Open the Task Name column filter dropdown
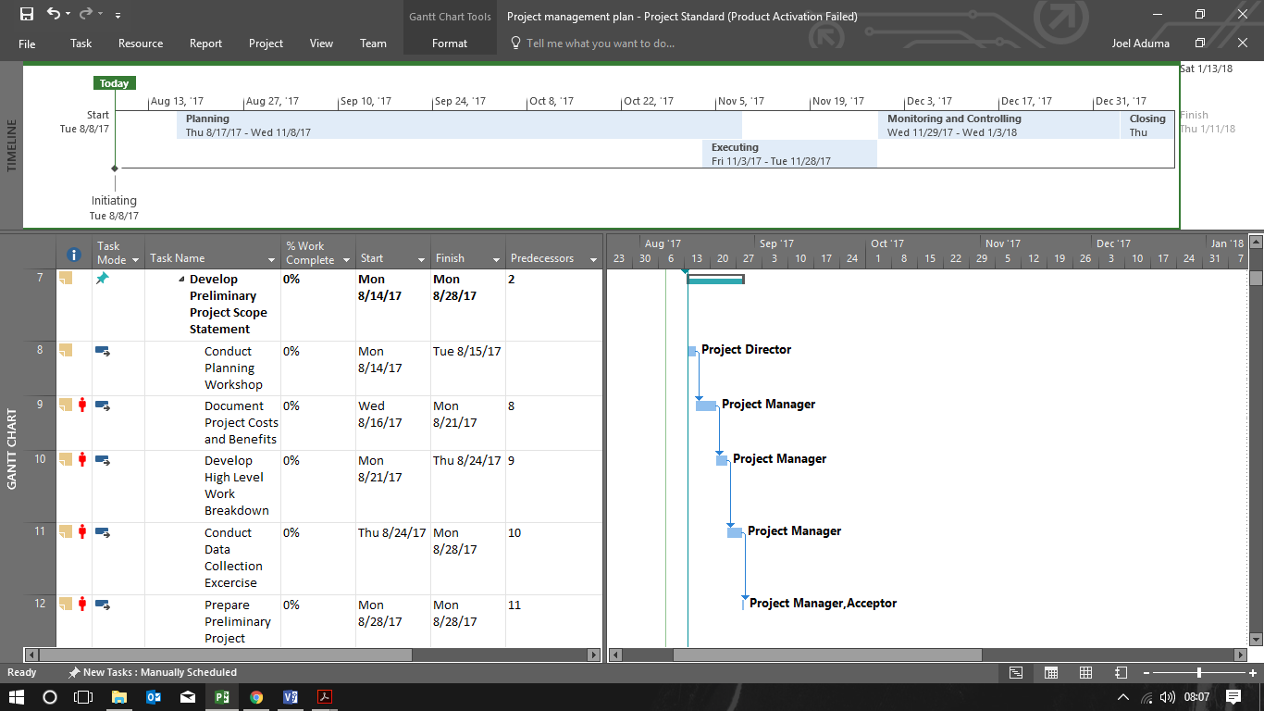Image resolution: width=1264 pixels, height=711 pixels. [x=271, y=260]
